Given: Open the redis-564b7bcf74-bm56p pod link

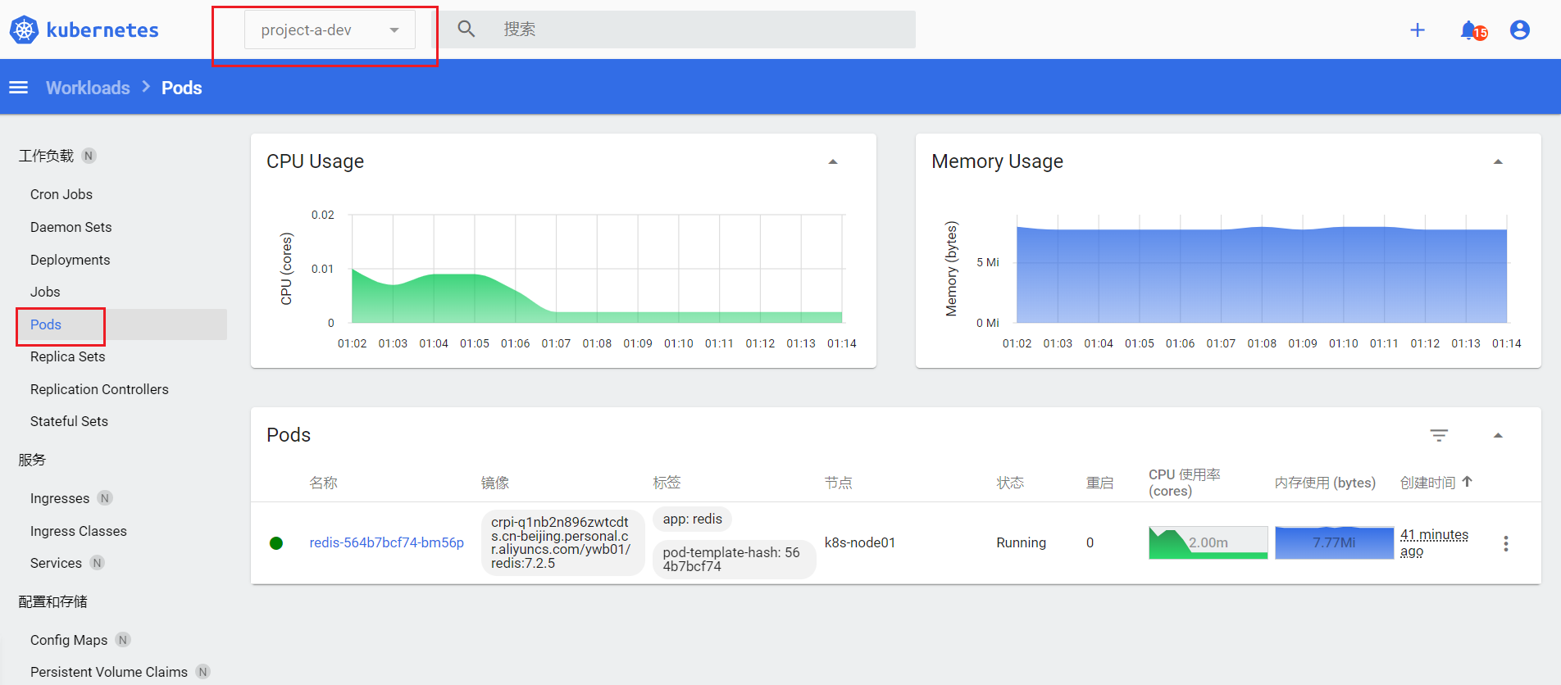Looking at the screenshot, I should click(386, 542).
